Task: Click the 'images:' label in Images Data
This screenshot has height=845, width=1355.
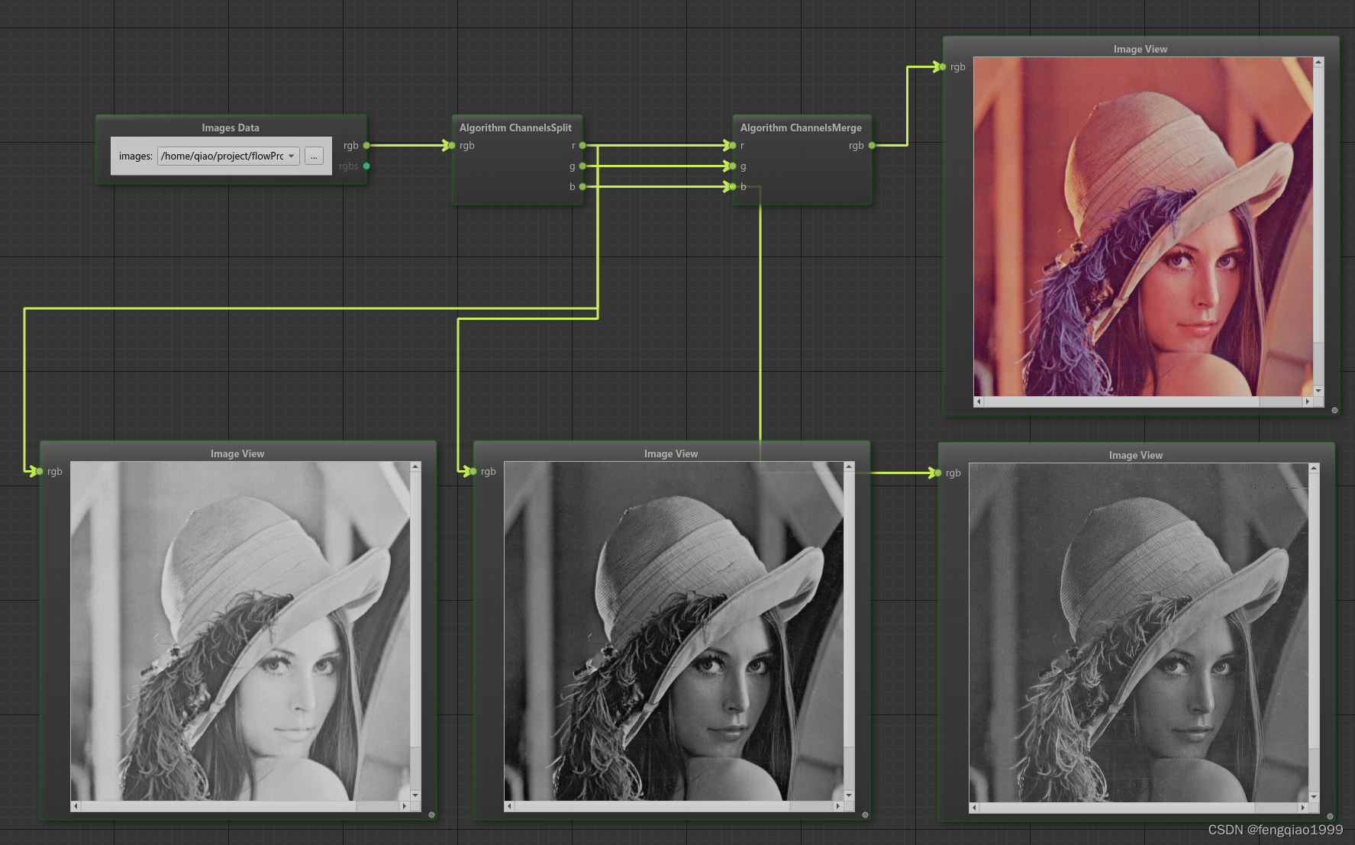Action: click(135, 156)
